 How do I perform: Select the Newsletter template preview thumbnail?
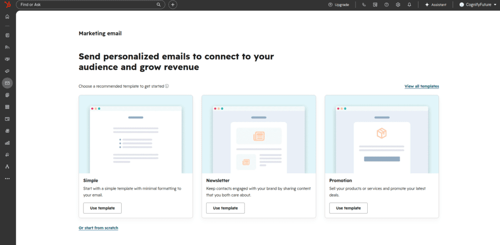[x=259, y=134]
